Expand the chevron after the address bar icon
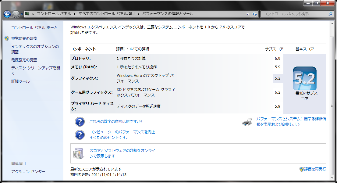The width and height of the screenshot is (337, 183). pos(33,14)
